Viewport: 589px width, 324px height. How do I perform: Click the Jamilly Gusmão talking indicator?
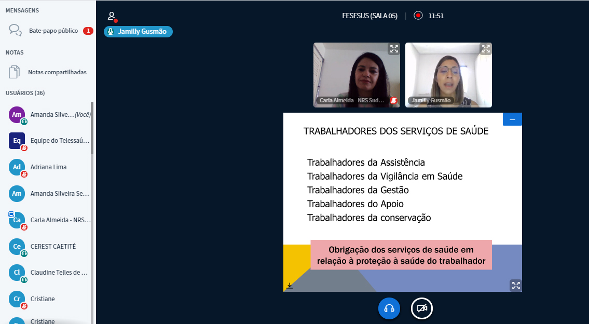tap(138, 32)
